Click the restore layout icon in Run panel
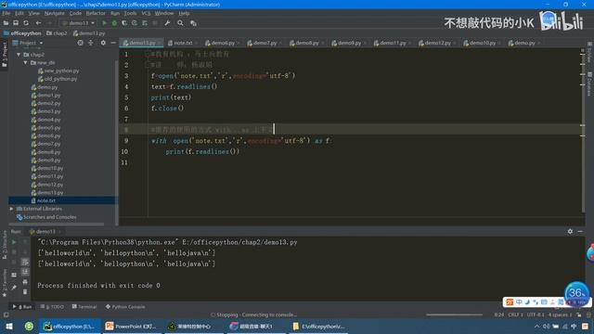The height and width of the screenshot is (334, 594). point(14,275)
